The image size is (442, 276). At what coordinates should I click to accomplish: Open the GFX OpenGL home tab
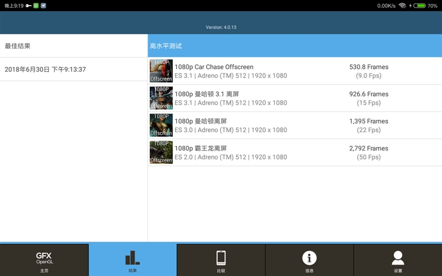(44, 260)
